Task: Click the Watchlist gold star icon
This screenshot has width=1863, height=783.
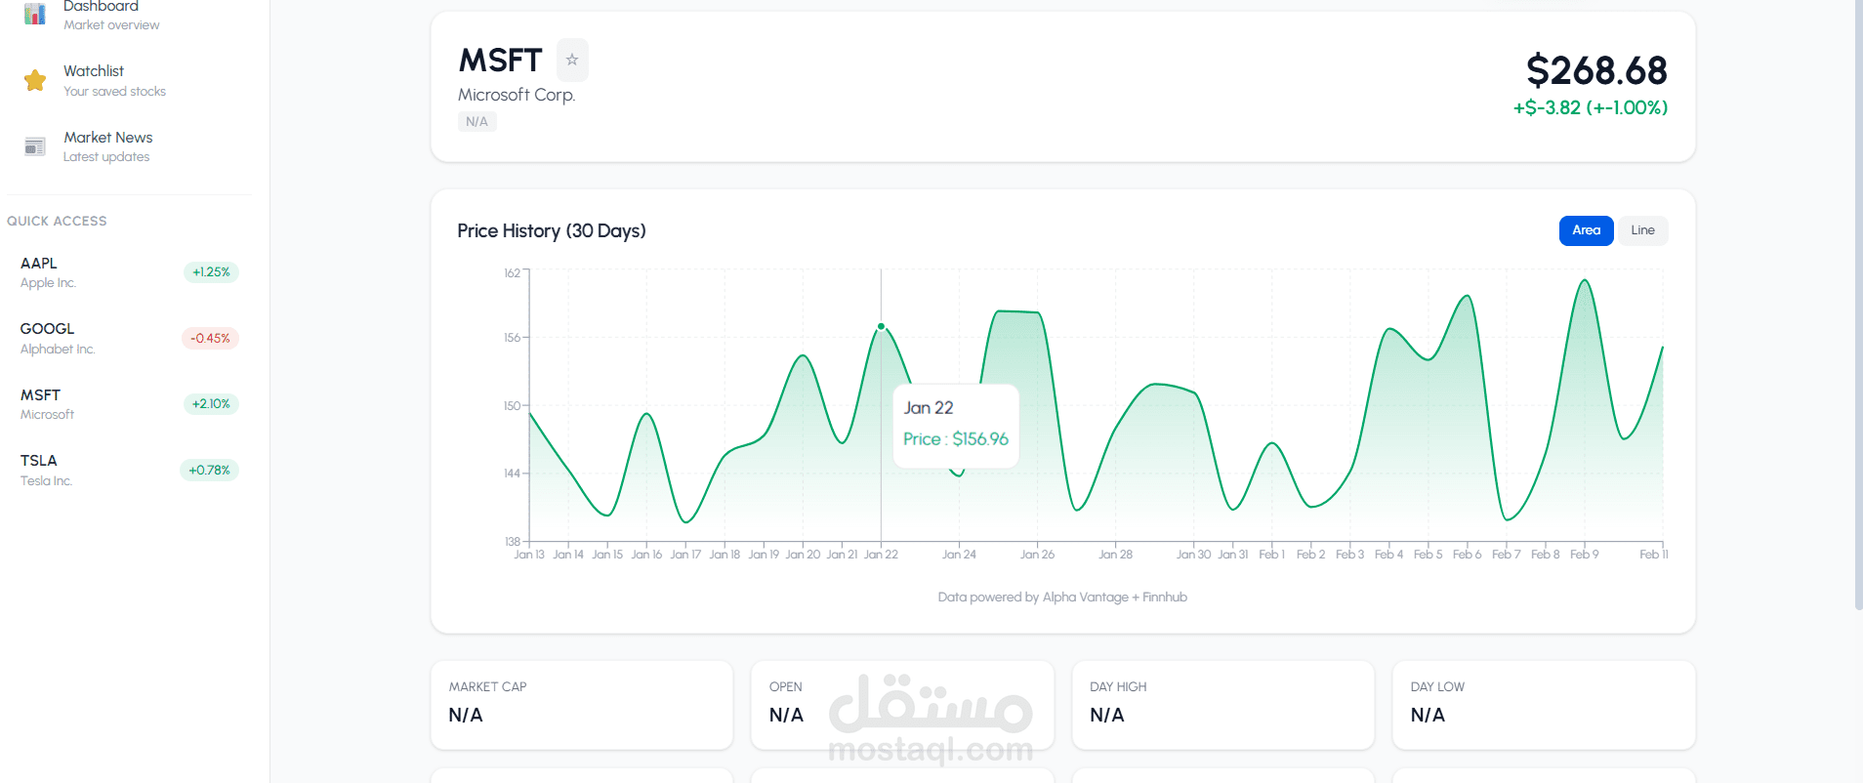Action: pos(35,80)
